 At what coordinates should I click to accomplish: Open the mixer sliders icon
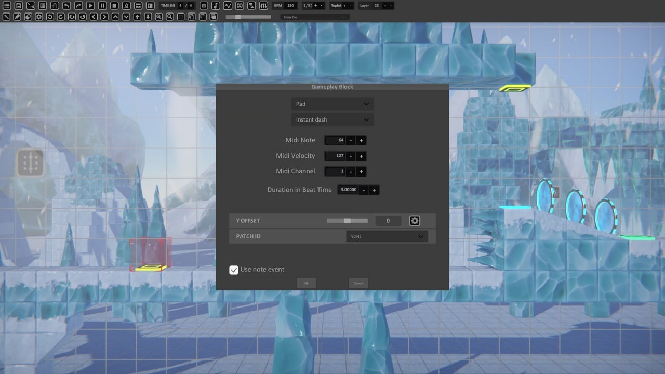(x=263, y=6)
